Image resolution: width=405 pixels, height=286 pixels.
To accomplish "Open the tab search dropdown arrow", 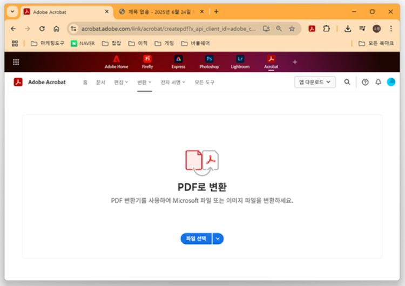I will click(x=12, y=12).
